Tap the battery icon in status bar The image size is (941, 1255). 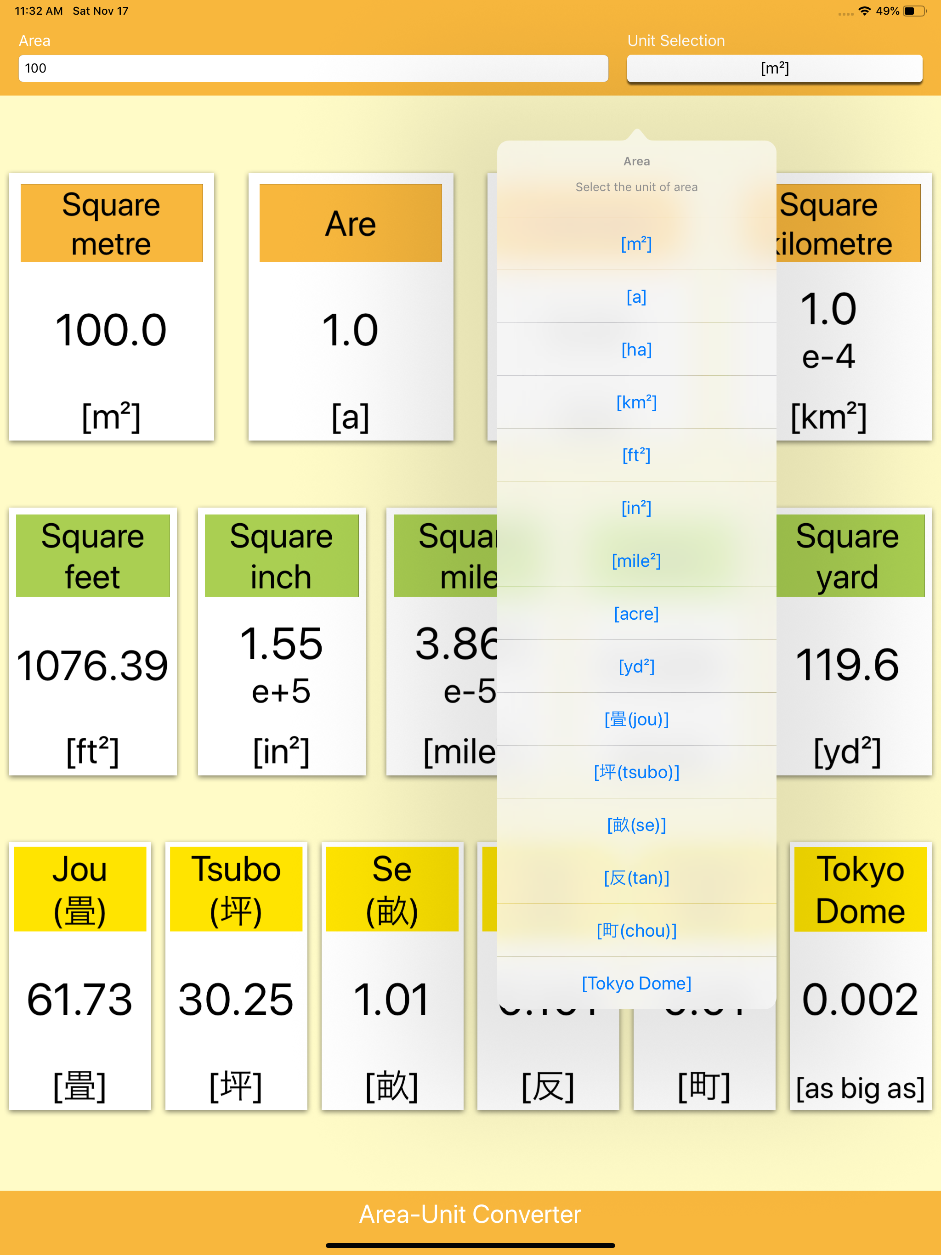[x=914, y=11]
